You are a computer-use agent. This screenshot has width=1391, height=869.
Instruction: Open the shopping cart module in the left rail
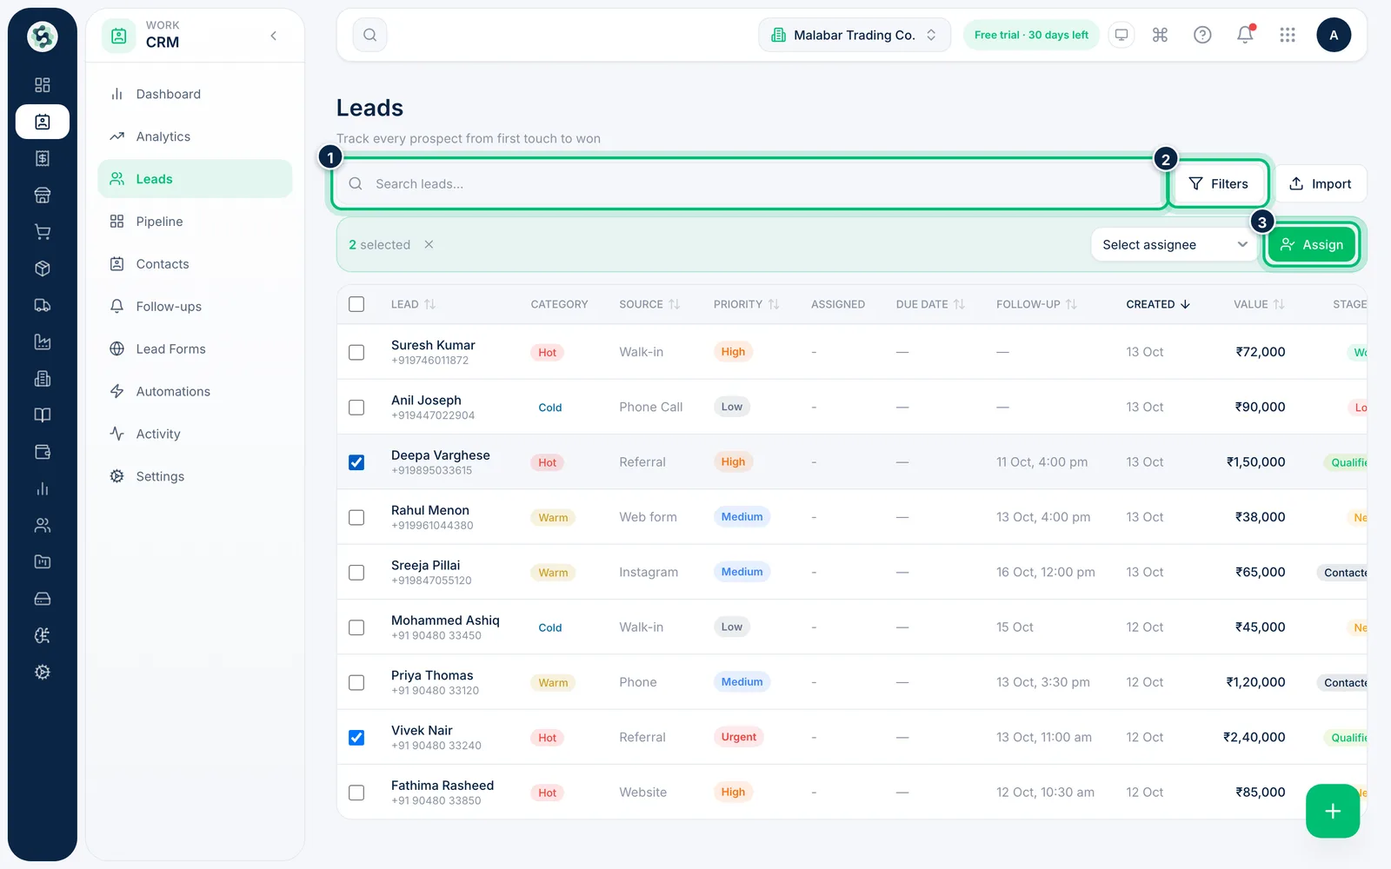tap(43, 232)
